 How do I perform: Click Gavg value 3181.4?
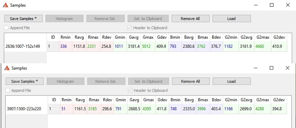coord(134,46)
